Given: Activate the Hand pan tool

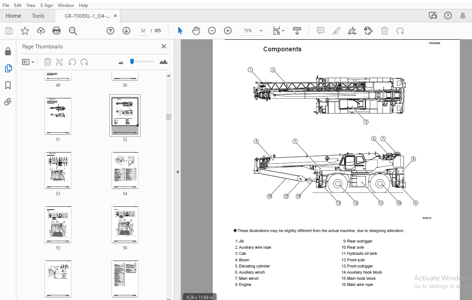Looking at the screenshot, I should tap(196, 31).
